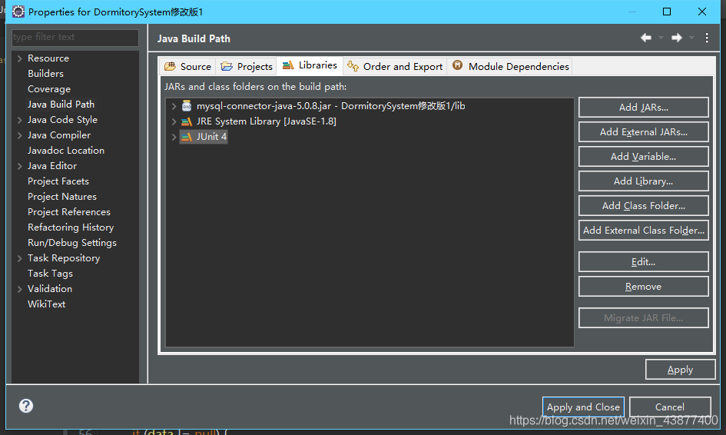Click Add External JARs button
Screen dimensions: 726x435
click(643, 132)
